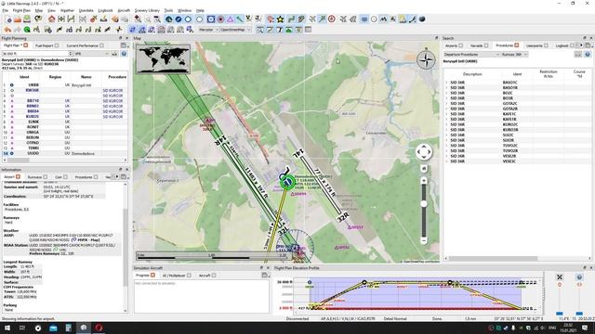Screen dimensions: 595x334
Task: Expand the SID 36R KUROS3R procedure row
Action: point(446,130)
